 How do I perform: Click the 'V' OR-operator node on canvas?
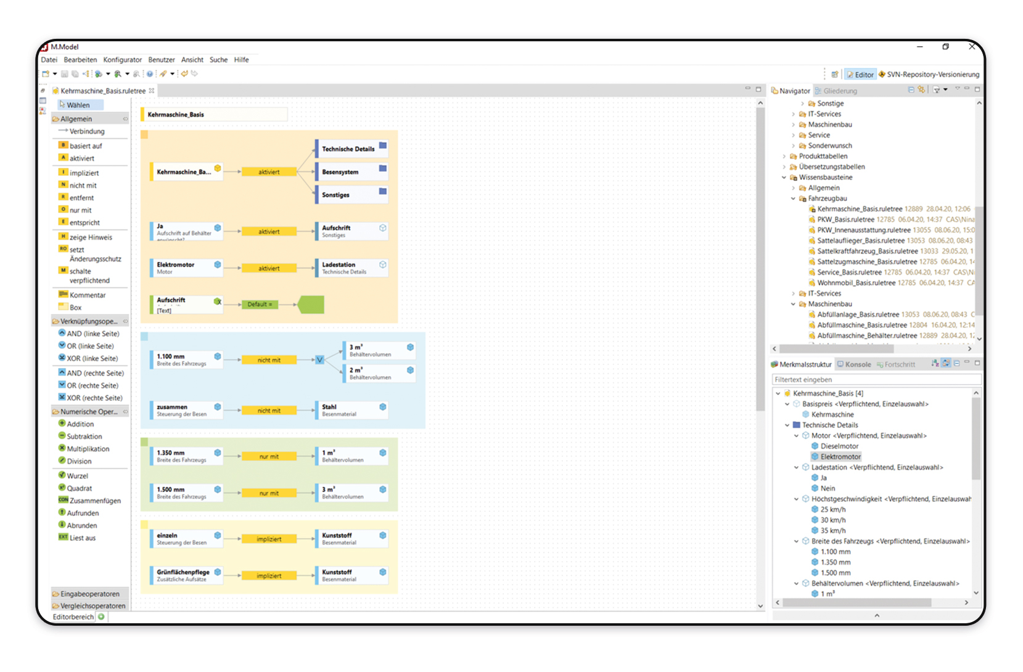(x=319, y=359)
